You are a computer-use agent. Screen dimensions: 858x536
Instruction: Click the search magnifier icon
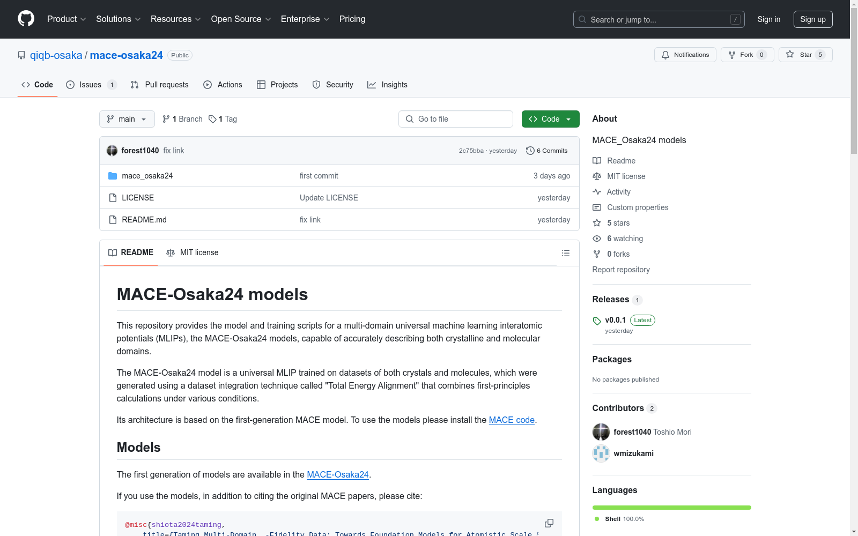point(582,19)
